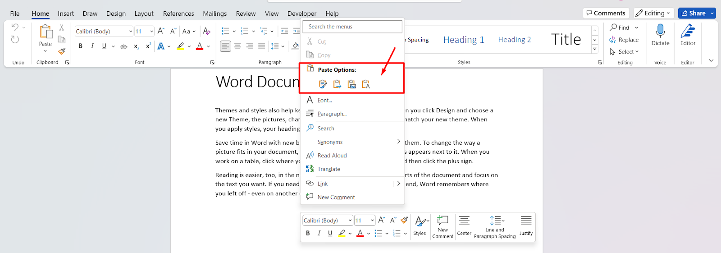Choose Merge Formatting paste option icon
Image resolution: width=721 pixels, height=253 pixels.
337,84
